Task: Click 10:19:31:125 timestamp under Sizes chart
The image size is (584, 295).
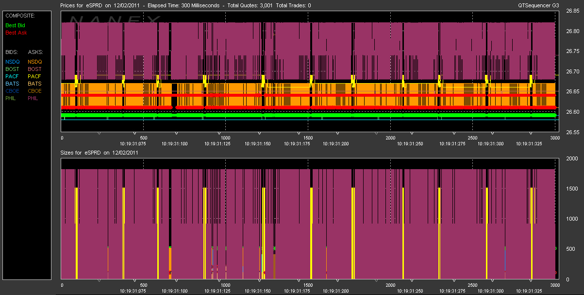Action: 218,291
